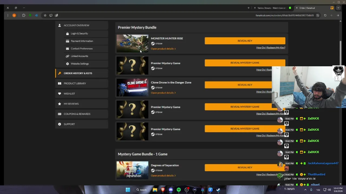Open Spotify from the taskbar
Screen dimensions: 346x194
pyautogui.click(x=179, y=190)
